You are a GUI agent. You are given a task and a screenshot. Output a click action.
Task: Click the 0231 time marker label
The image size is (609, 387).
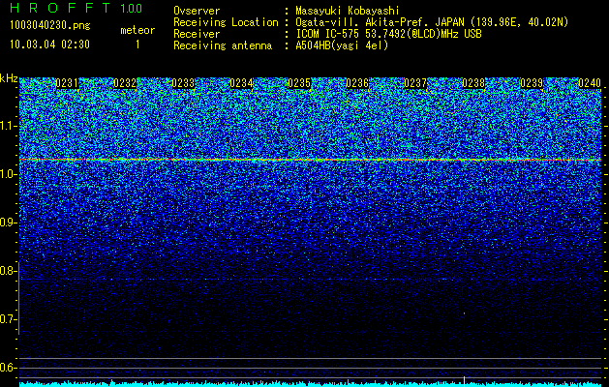(x=67, y=83)
